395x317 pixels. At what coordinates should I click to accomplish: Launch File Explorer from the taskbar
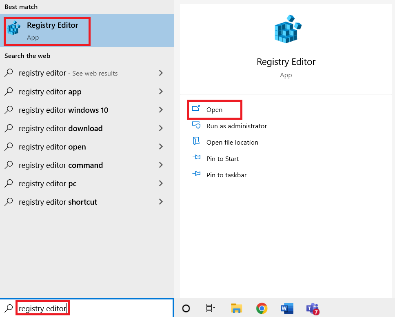coord(236,308)
